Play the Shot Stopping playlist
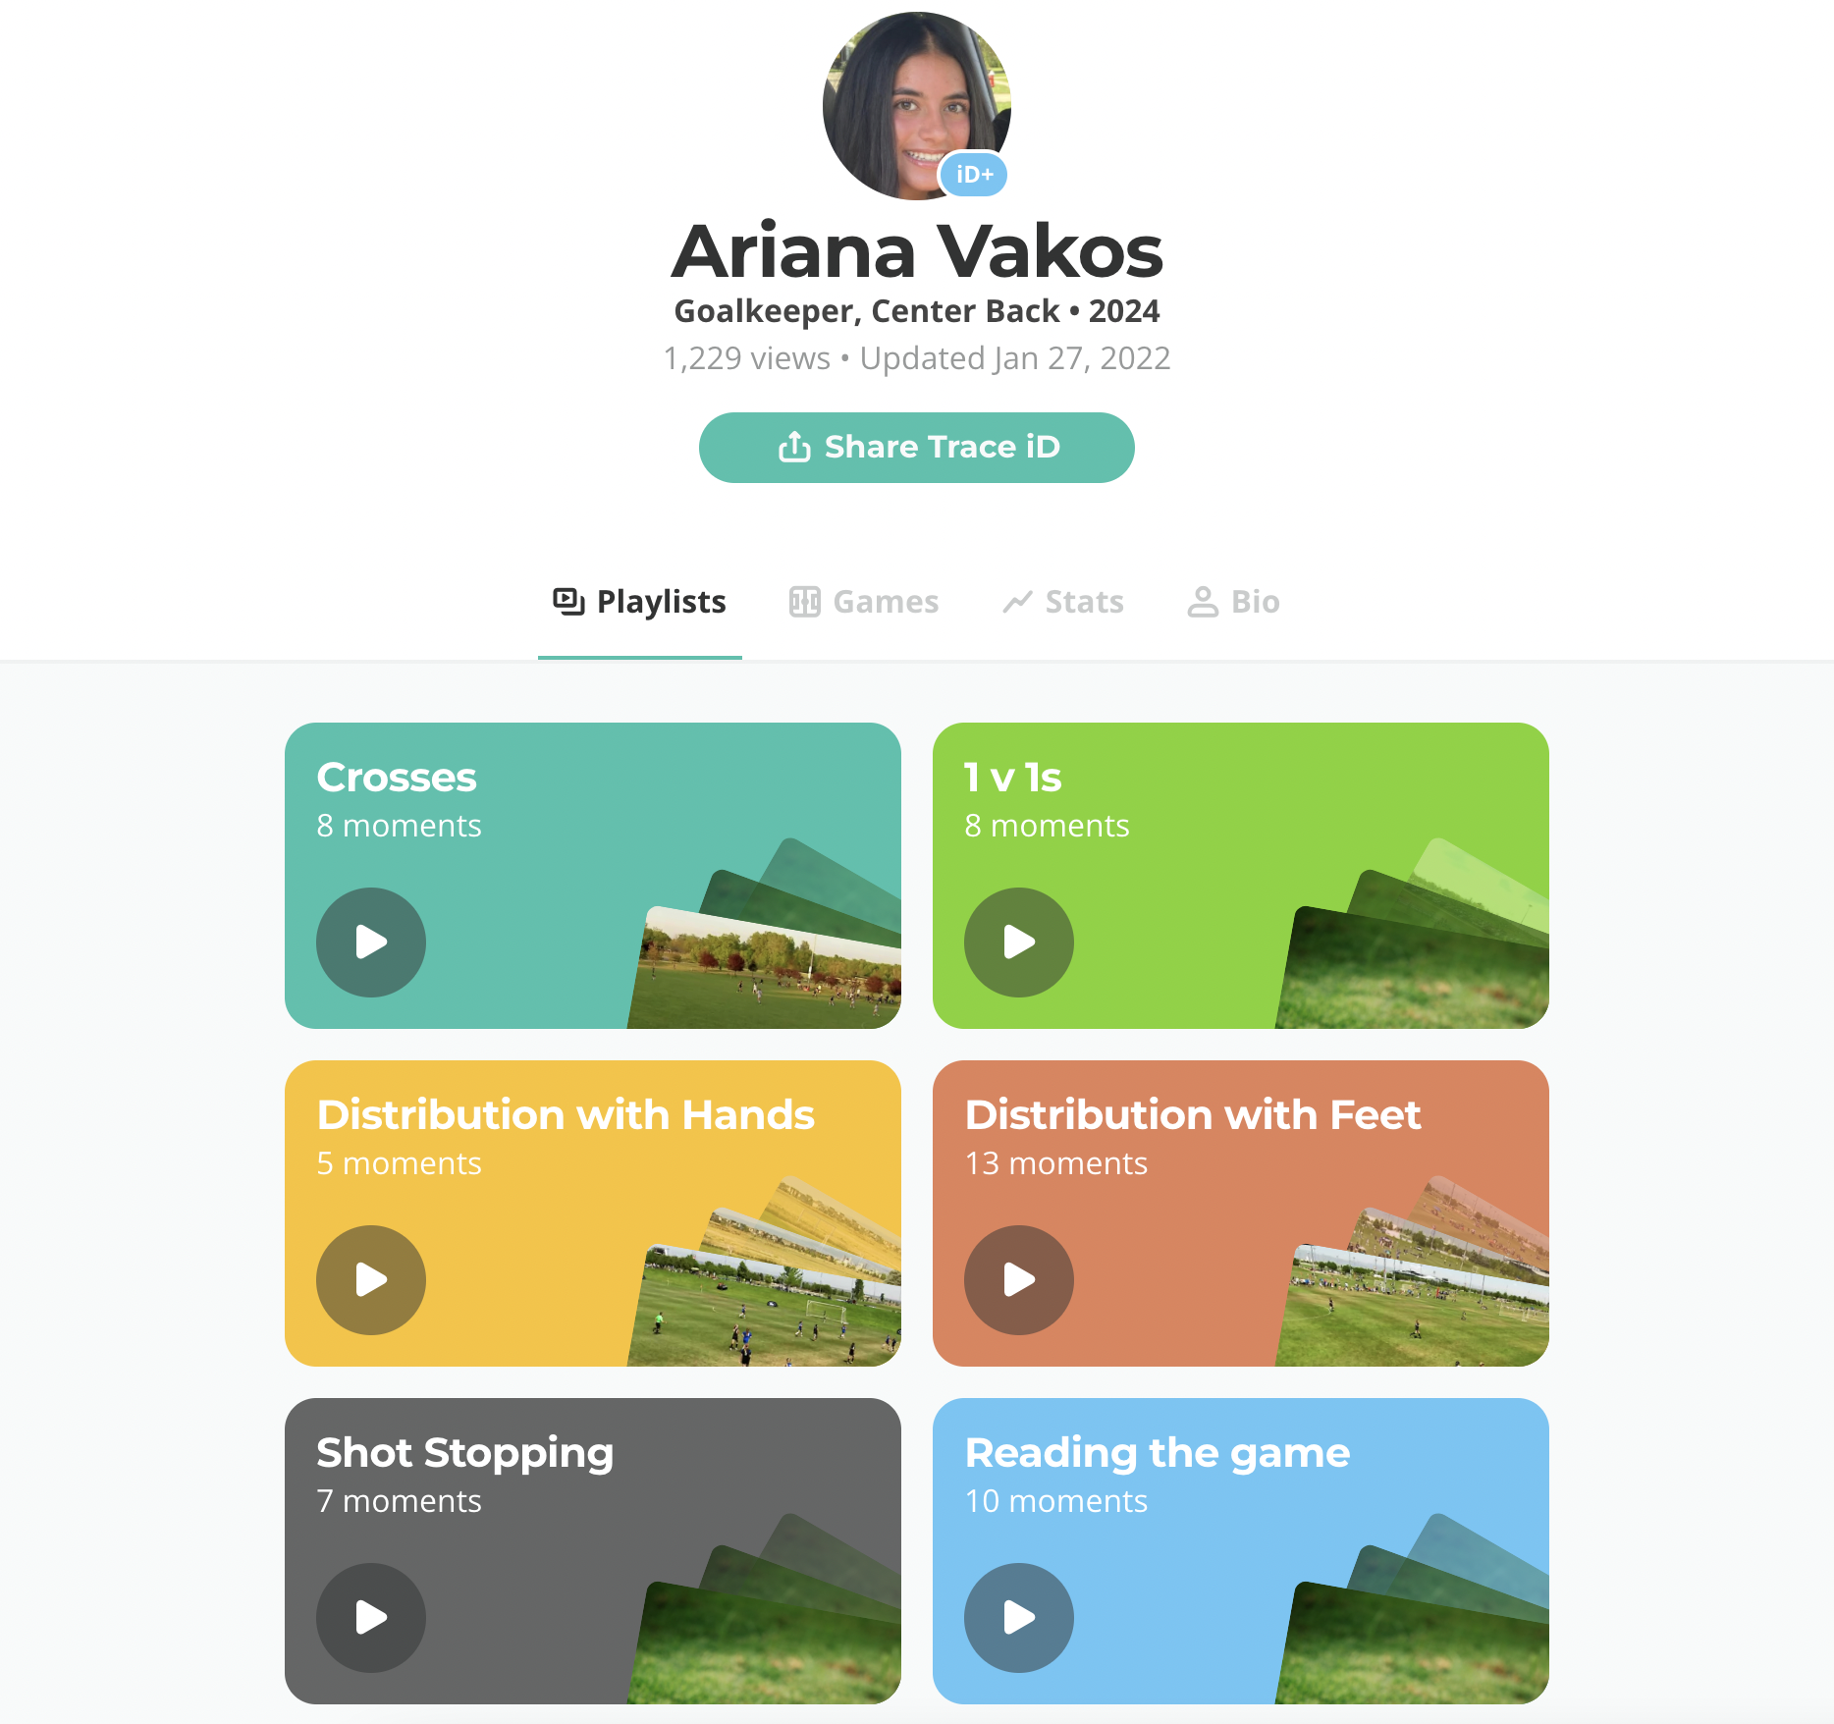 click(x=371, y=1618)
